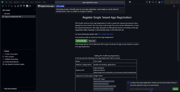The width and height of the screenshot is (180, 92).
Task: Click the highlighted SPFx Toolkit activity bar icon
Action: tap(27, 6)
